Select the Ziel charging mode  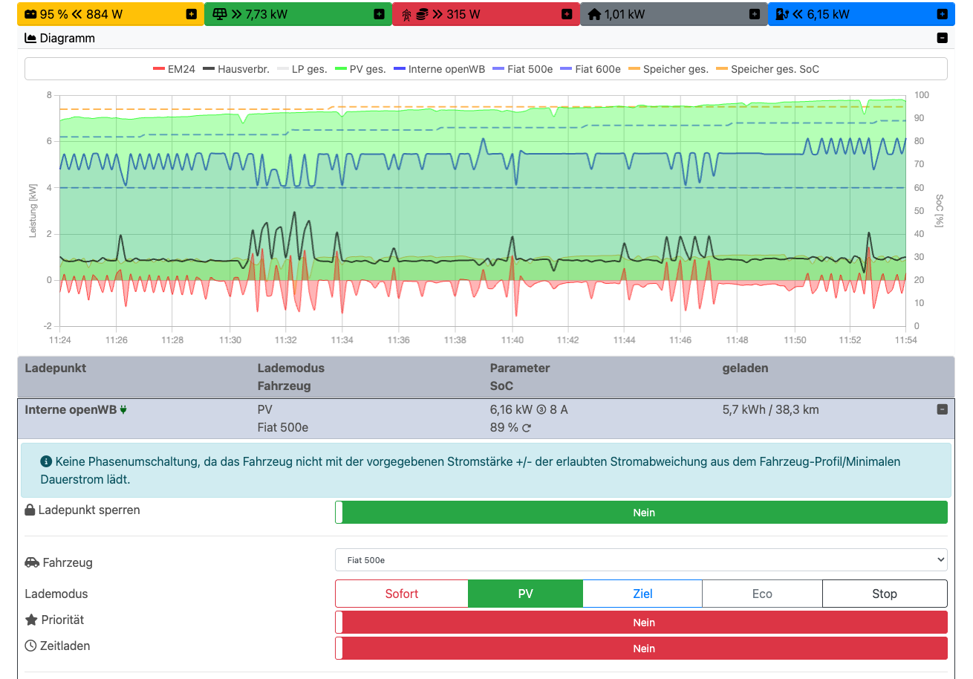click(642, 594)
